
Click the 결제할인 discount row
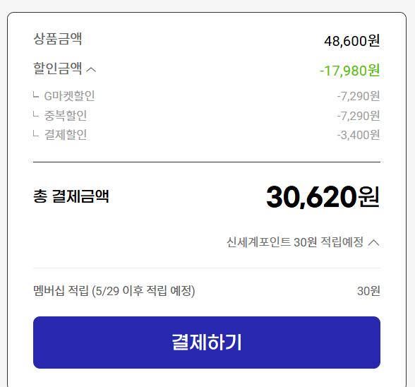click(207, 135)
